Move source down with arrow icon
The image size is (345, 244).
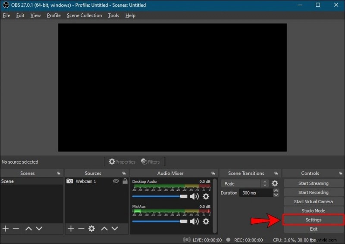tap(114, 229)
